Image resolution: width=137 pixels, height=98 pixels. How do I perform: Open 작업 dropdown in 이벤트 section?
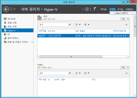coord(125,67)
